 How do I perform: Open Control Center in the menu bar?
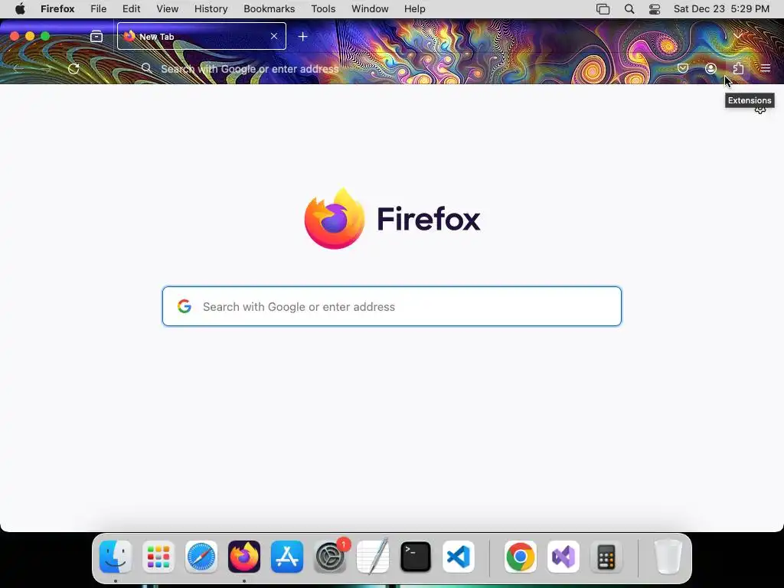[x=655, y=9]
